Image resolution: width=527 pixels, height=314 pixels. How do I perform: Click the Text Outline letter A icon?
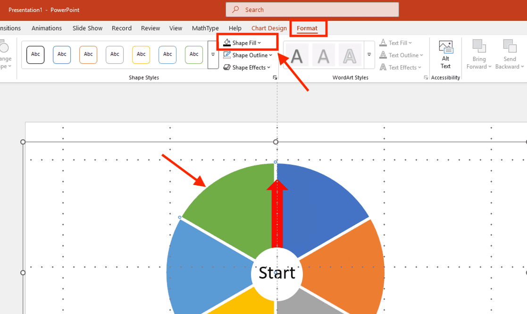(x=383, y=55)
